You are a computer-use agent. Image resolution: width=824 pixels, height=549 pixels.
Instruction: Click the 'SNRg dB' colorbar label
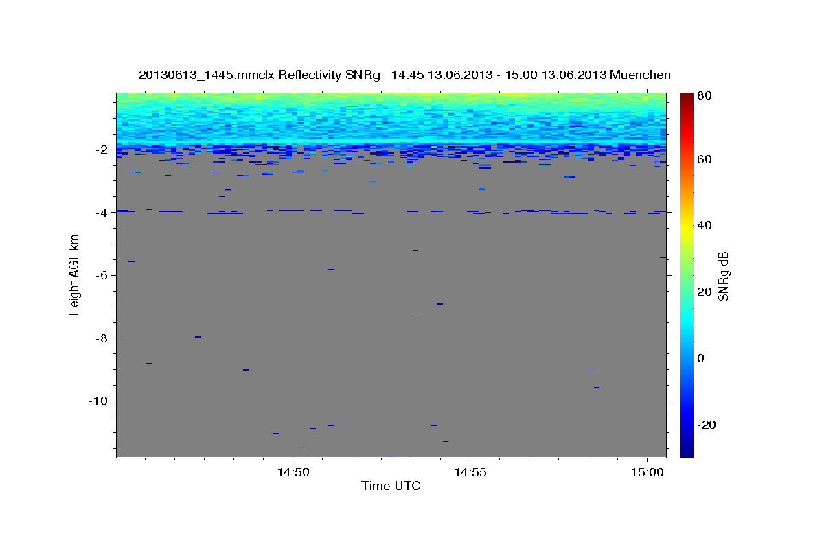(723, 276)
